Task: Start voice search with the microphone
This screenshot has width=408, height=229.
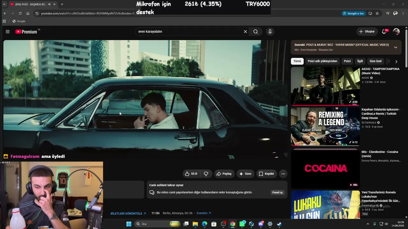Action: [270, 31]
